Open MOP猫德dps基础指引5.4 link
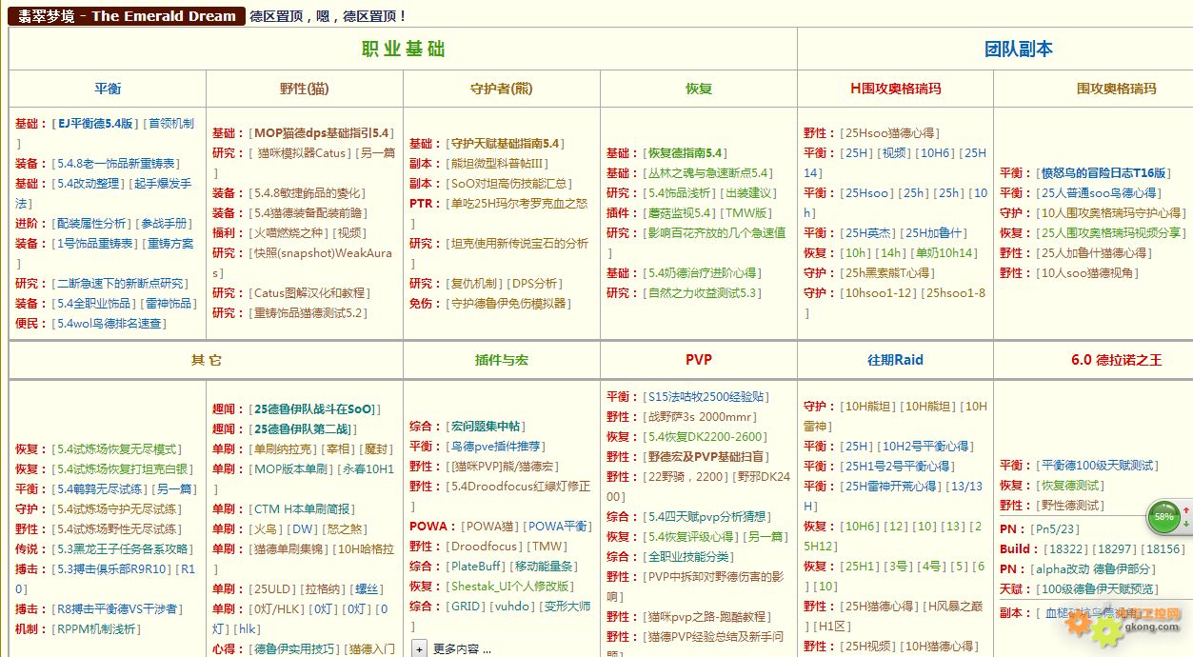Image resolution: width=1193 pixels, height=657 pixels. point(323,133)
